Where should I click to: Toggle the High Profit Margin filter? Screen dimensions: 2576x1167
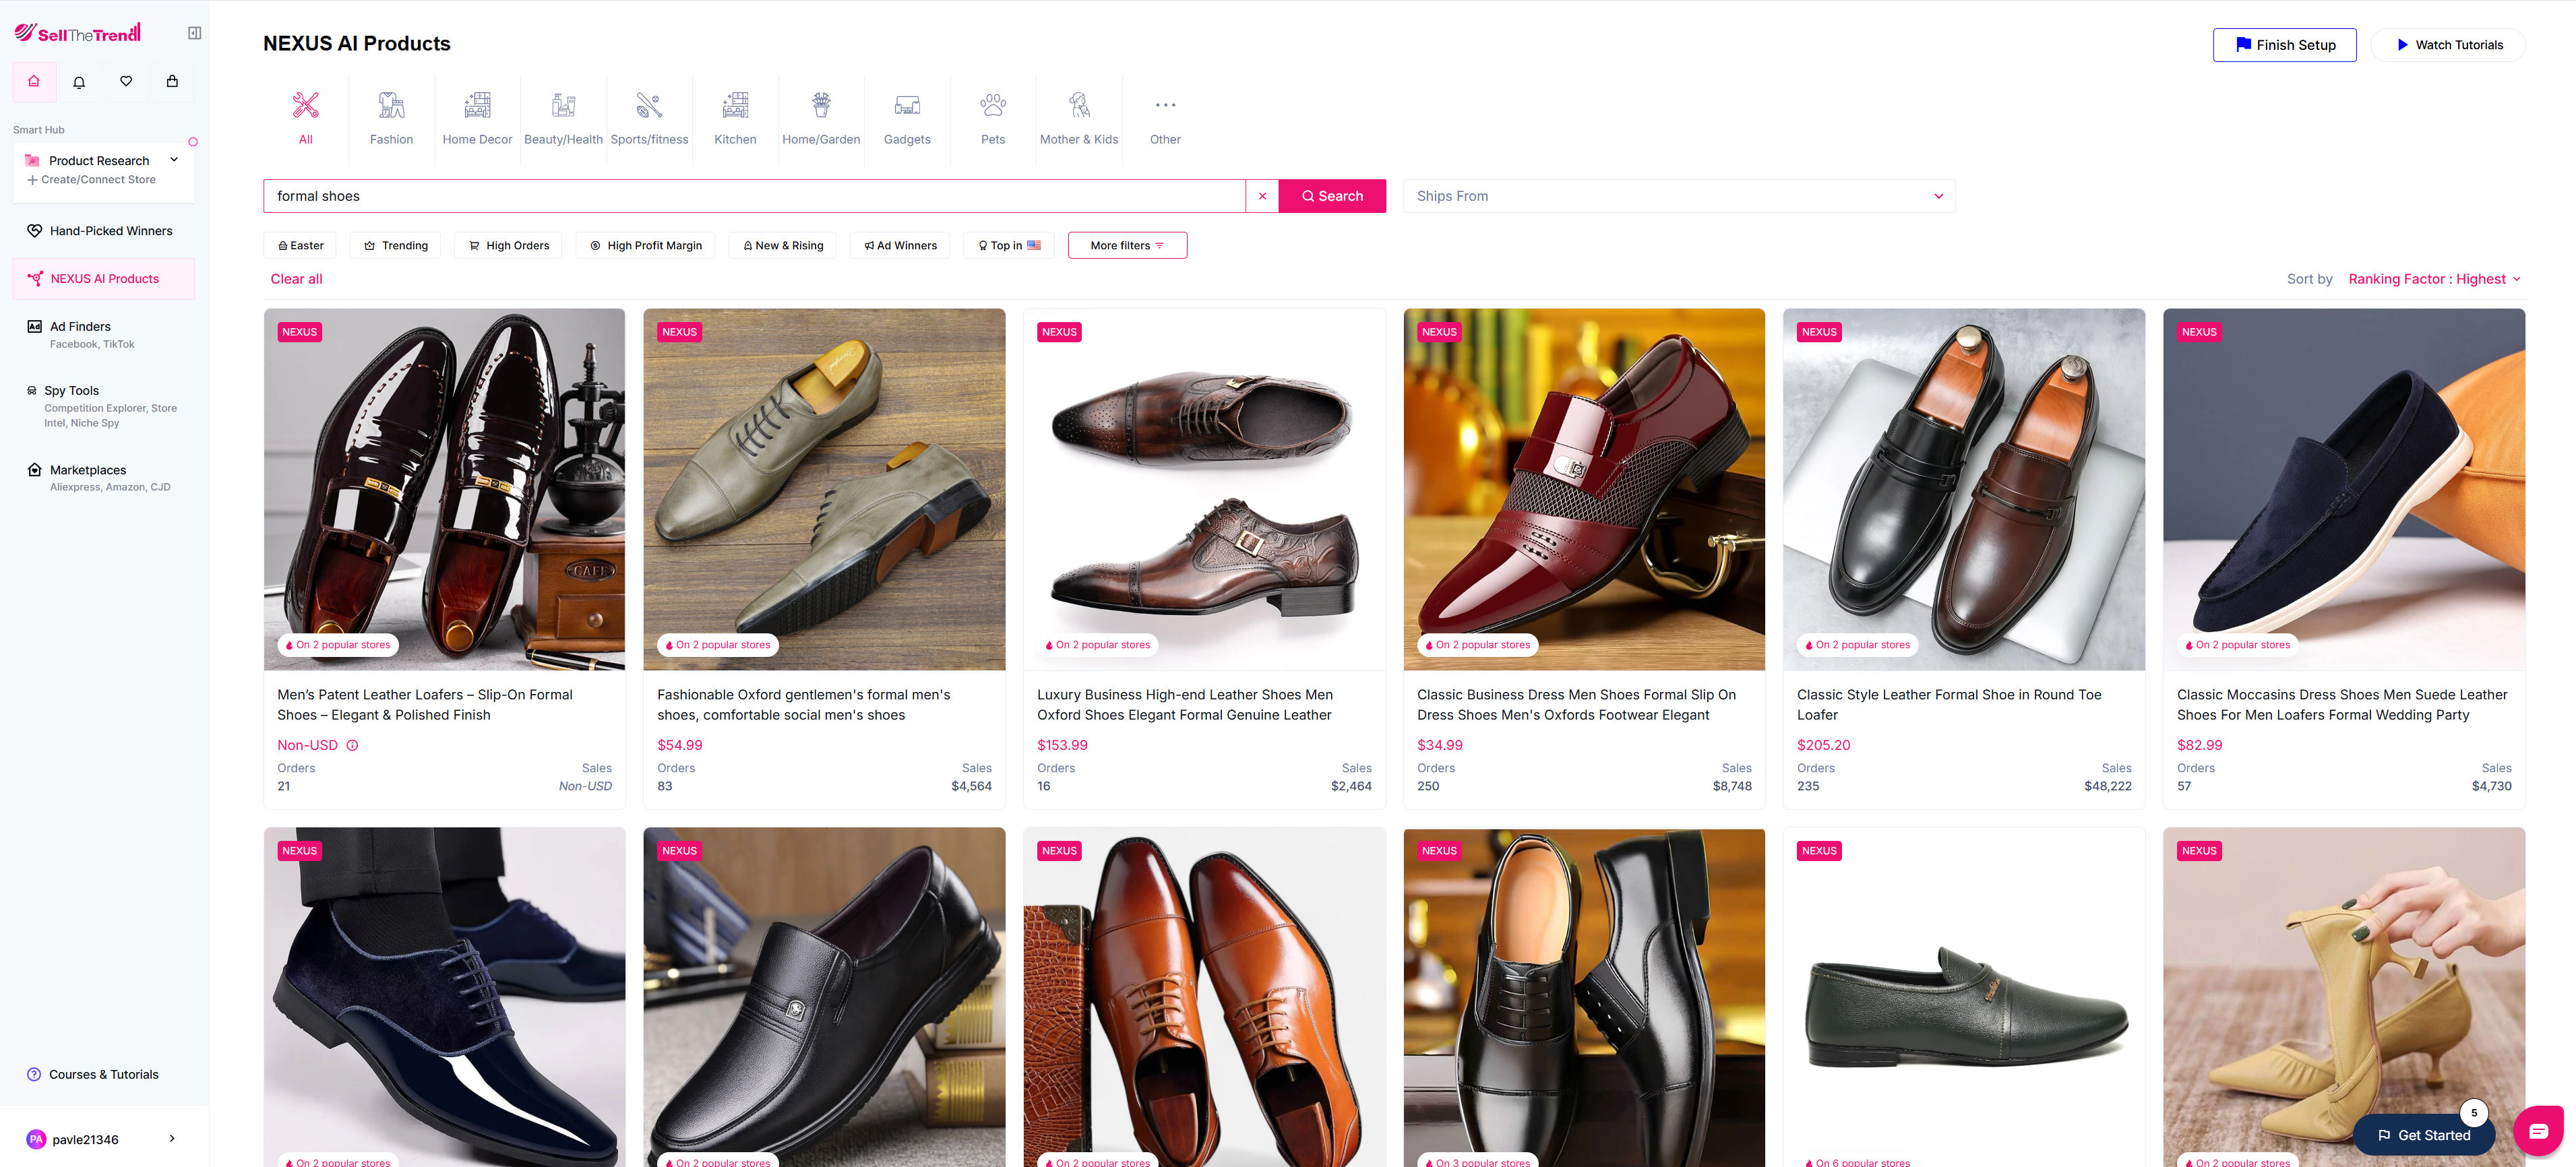[x=645, y=245]
